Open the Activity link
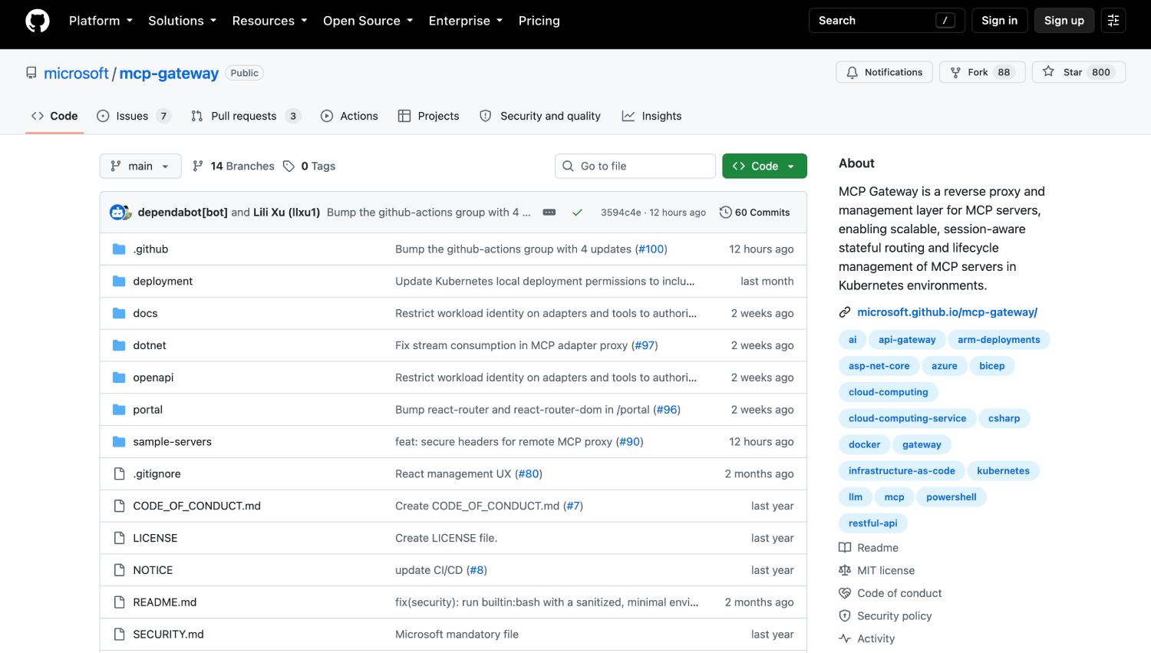This screenshot has height=653, width=1151. (x=867, y=639)
